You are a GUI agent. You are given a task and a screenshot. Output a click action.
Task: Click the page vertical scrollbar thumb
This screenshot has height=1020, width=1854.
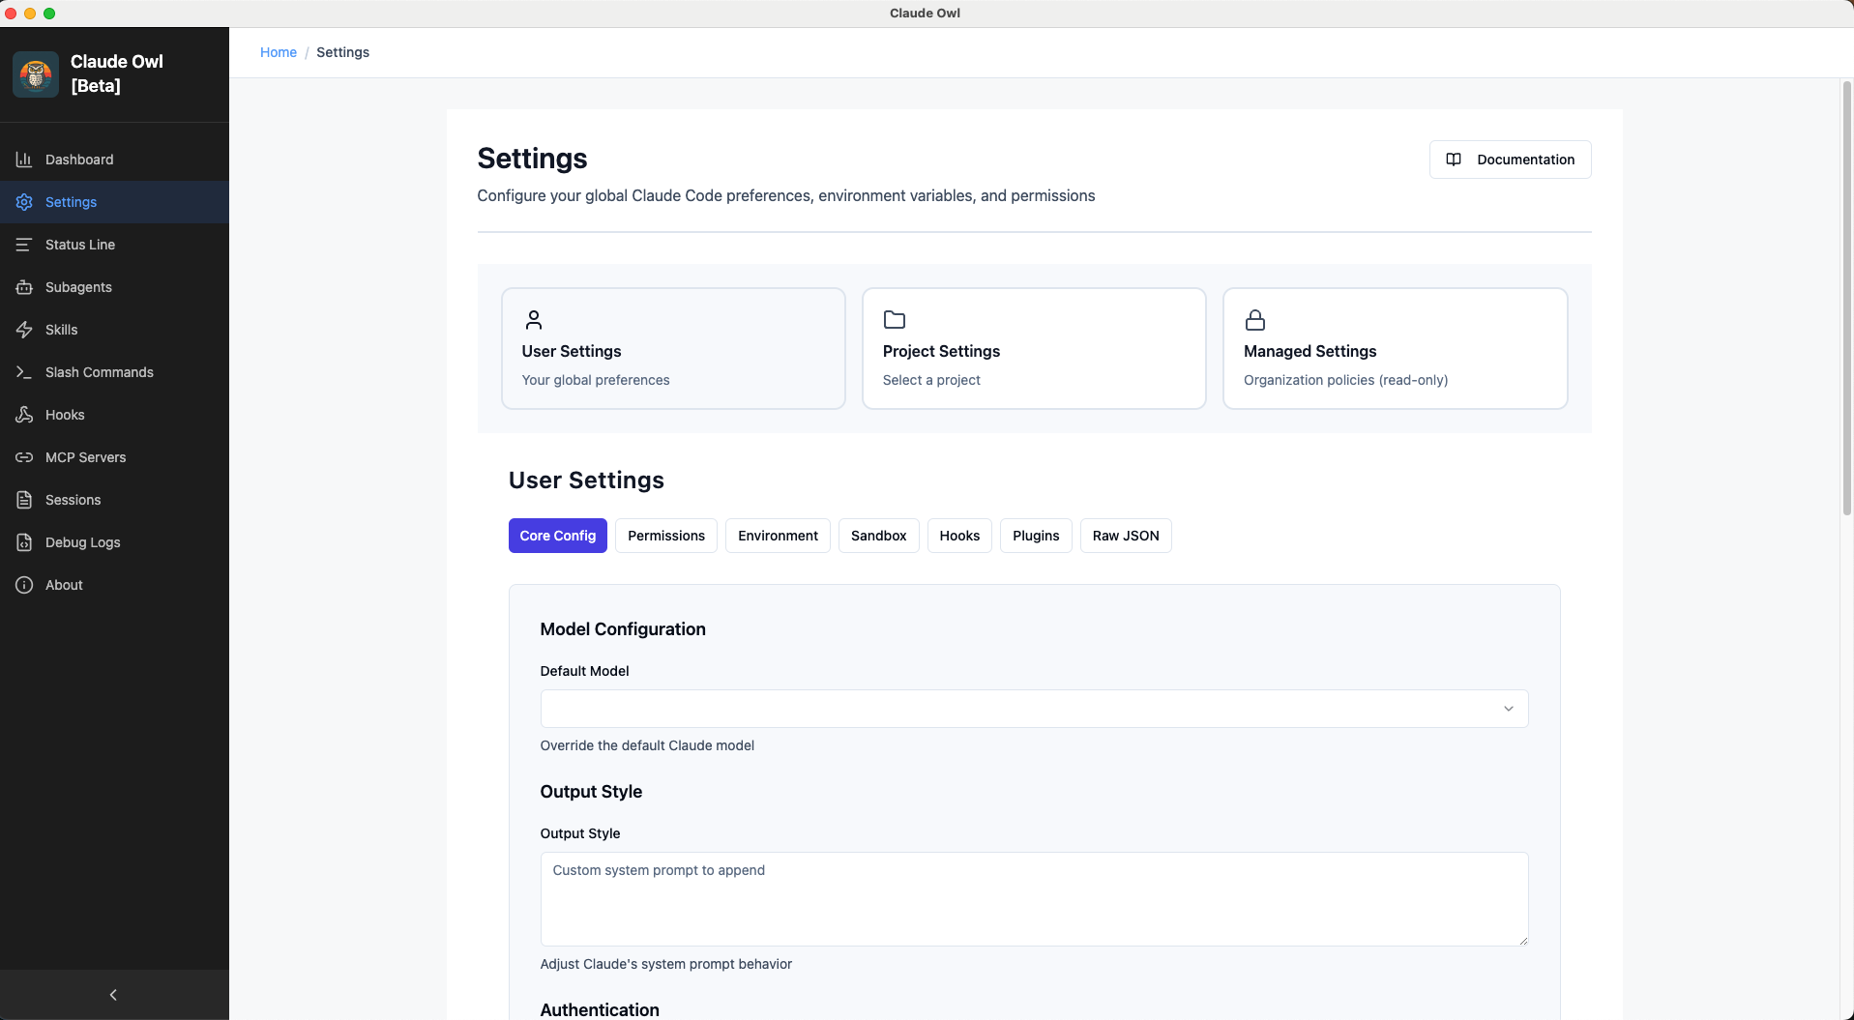coord(1847,298)
